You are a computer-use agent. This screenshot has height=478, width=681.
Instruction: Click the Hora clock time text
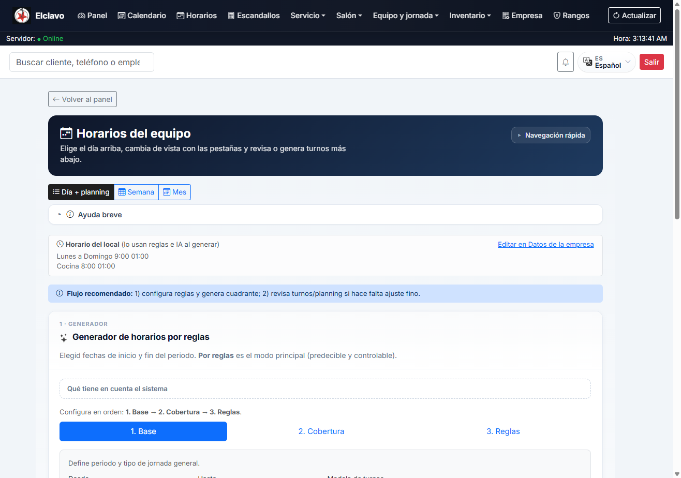pos(640,39)
